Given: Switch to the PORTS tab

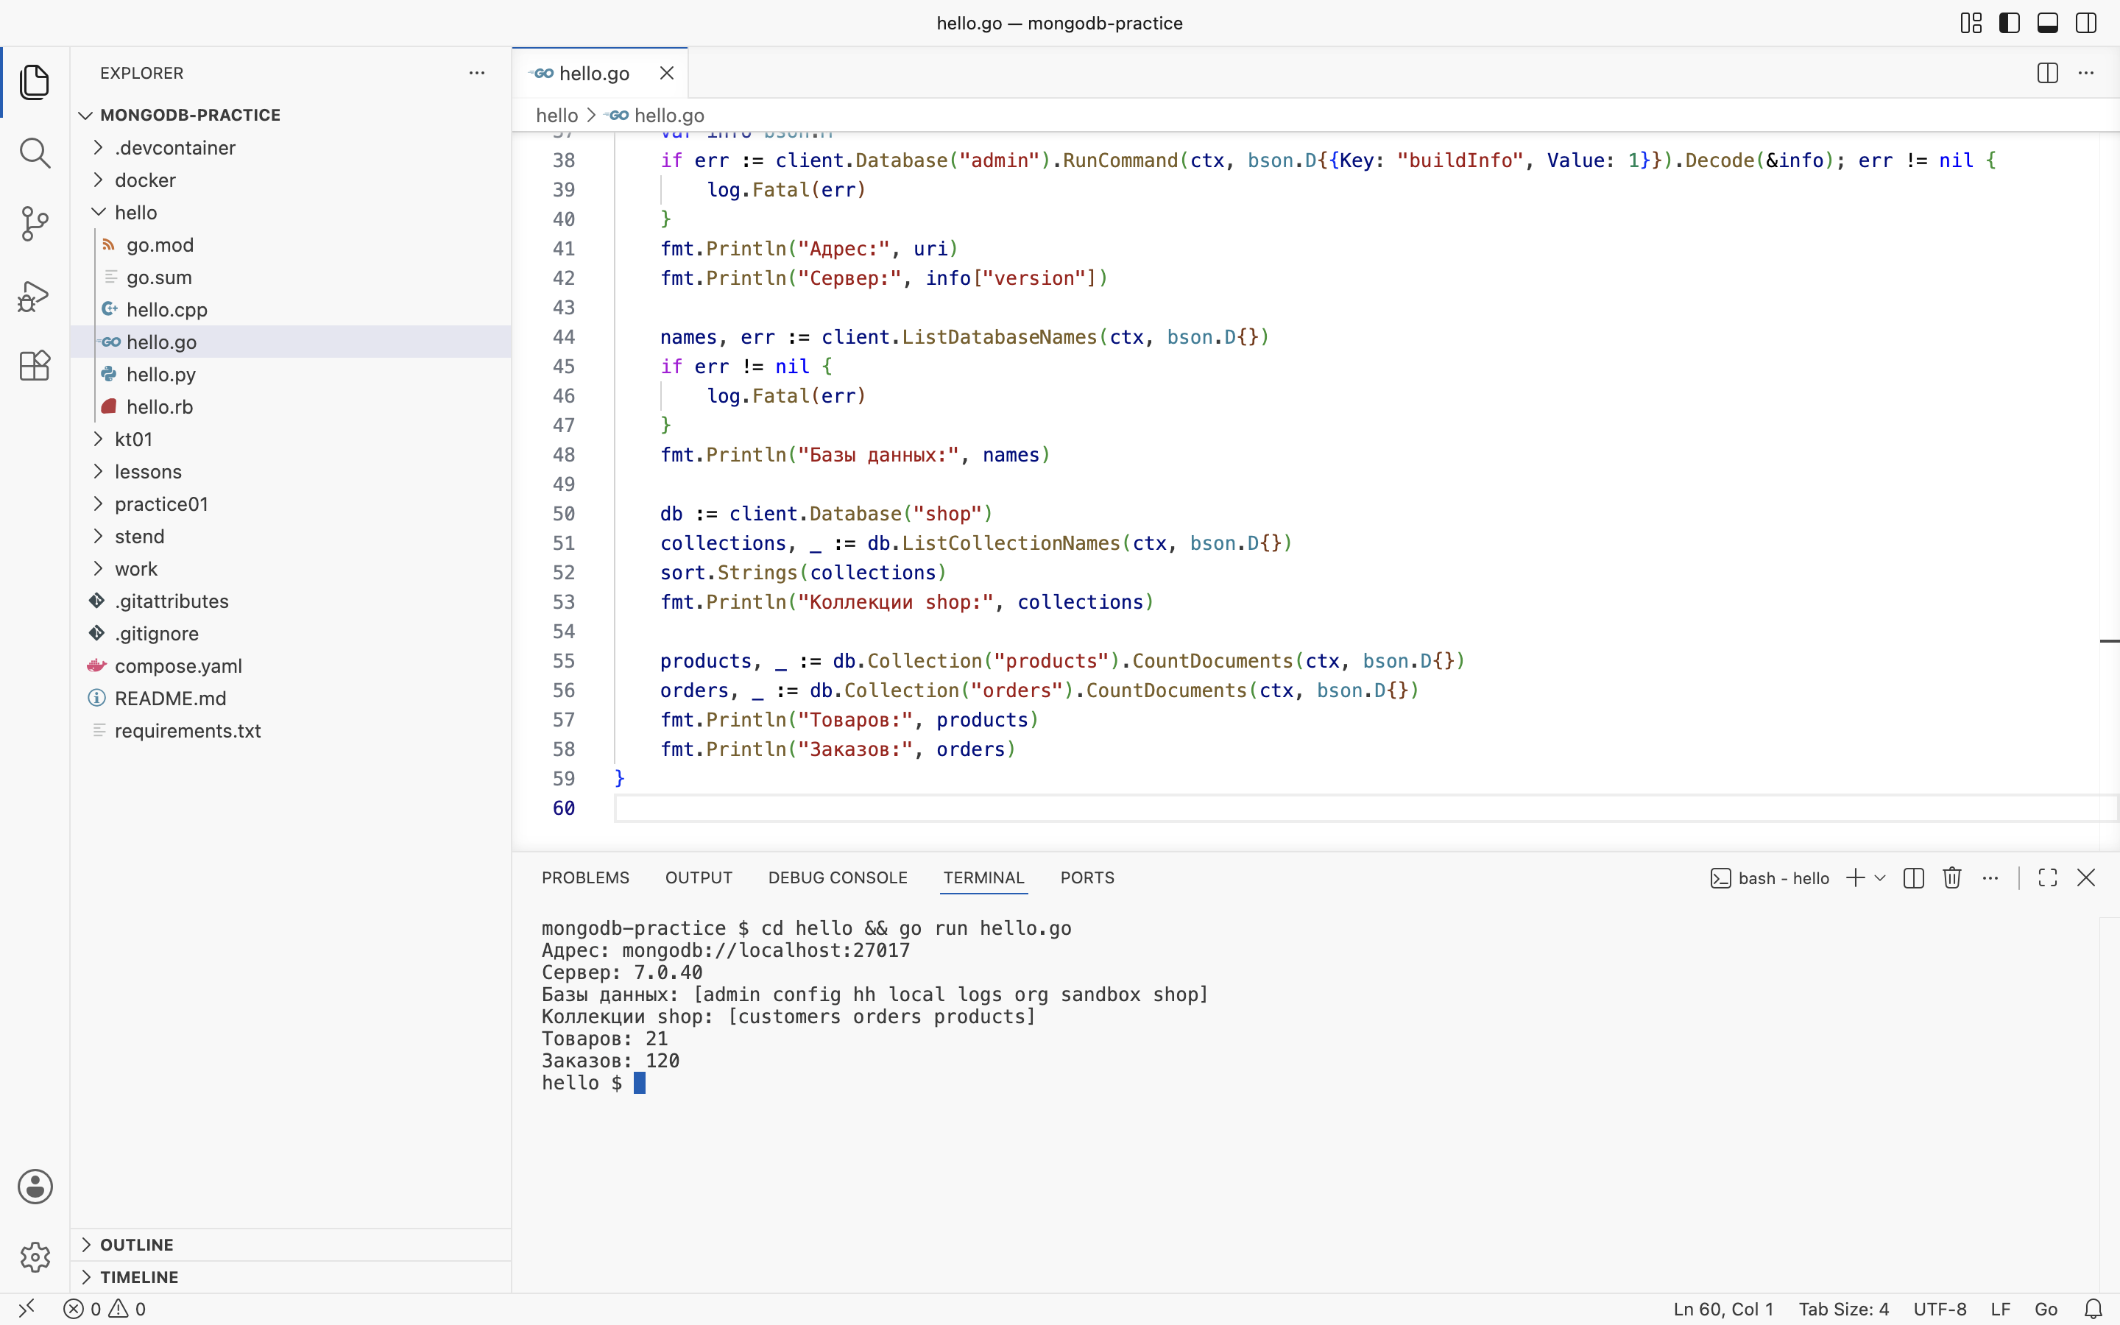Looking at the screenshot, I should coord(1087,878).
